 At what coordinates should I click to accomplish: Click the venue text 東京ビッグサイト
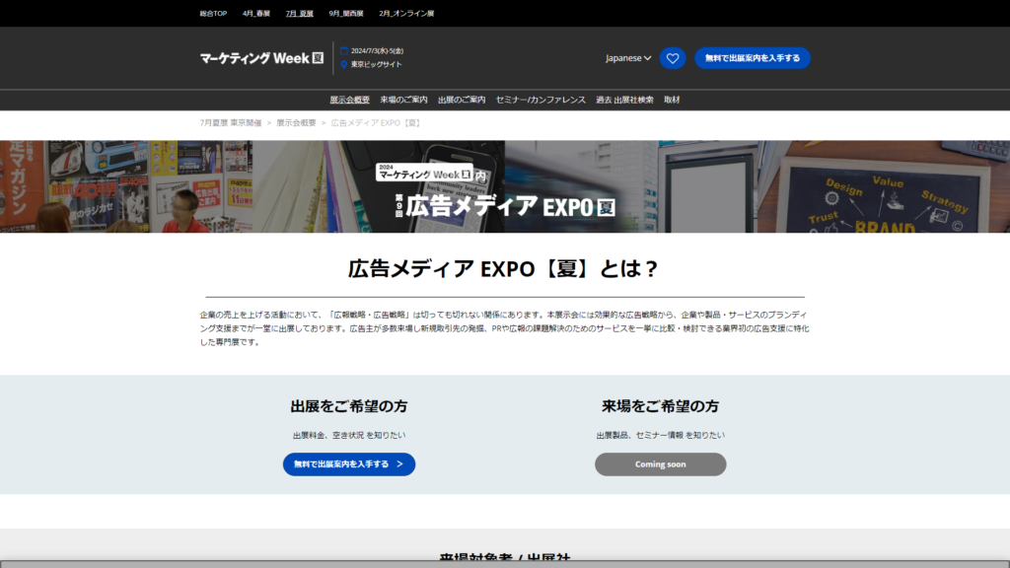click(x=376, y=64)
